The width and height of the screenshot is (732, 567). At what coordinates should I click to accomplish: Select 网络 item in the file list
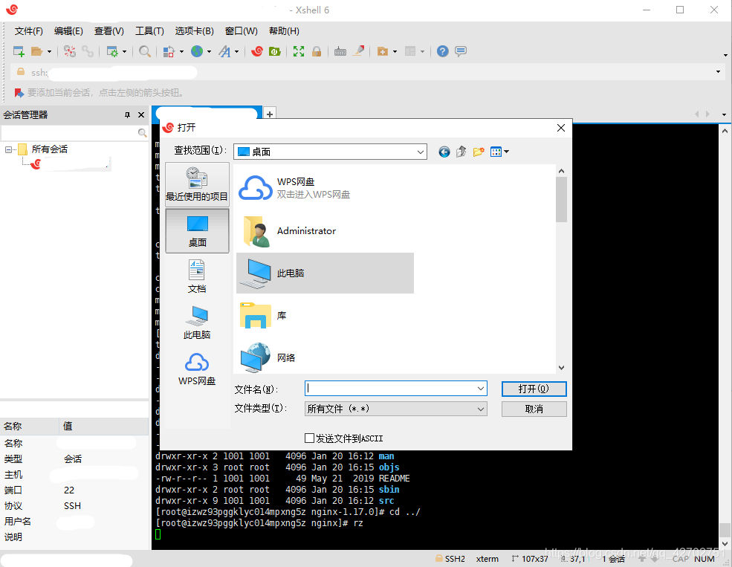click(325, 357)
